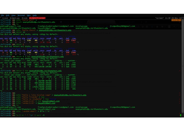This screenshot has height=131, width=184.
Task: Click the "screen" 11:30 23-Nov-14 status text
Action: tap(168, 18)
